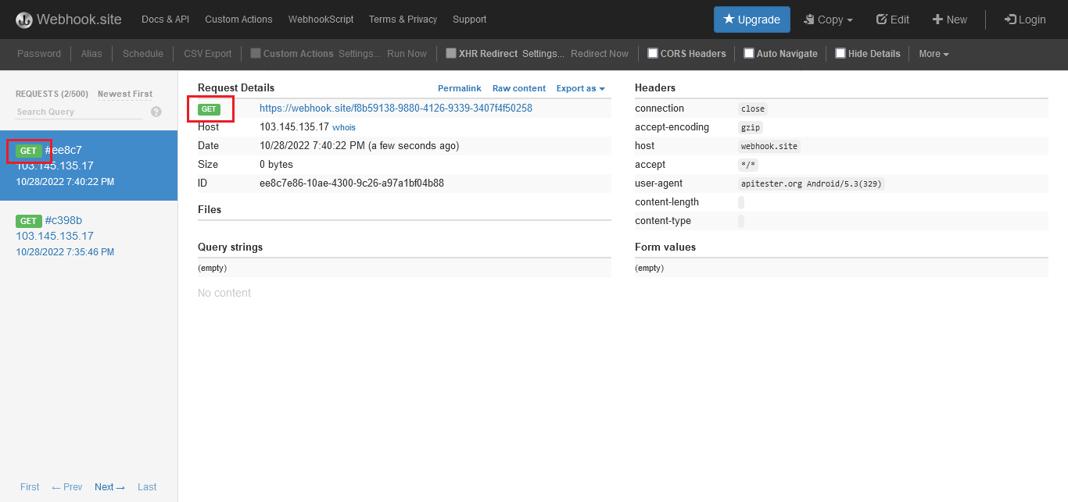
Task: Click the Webhook.site logo
Action: pos(69,20)
